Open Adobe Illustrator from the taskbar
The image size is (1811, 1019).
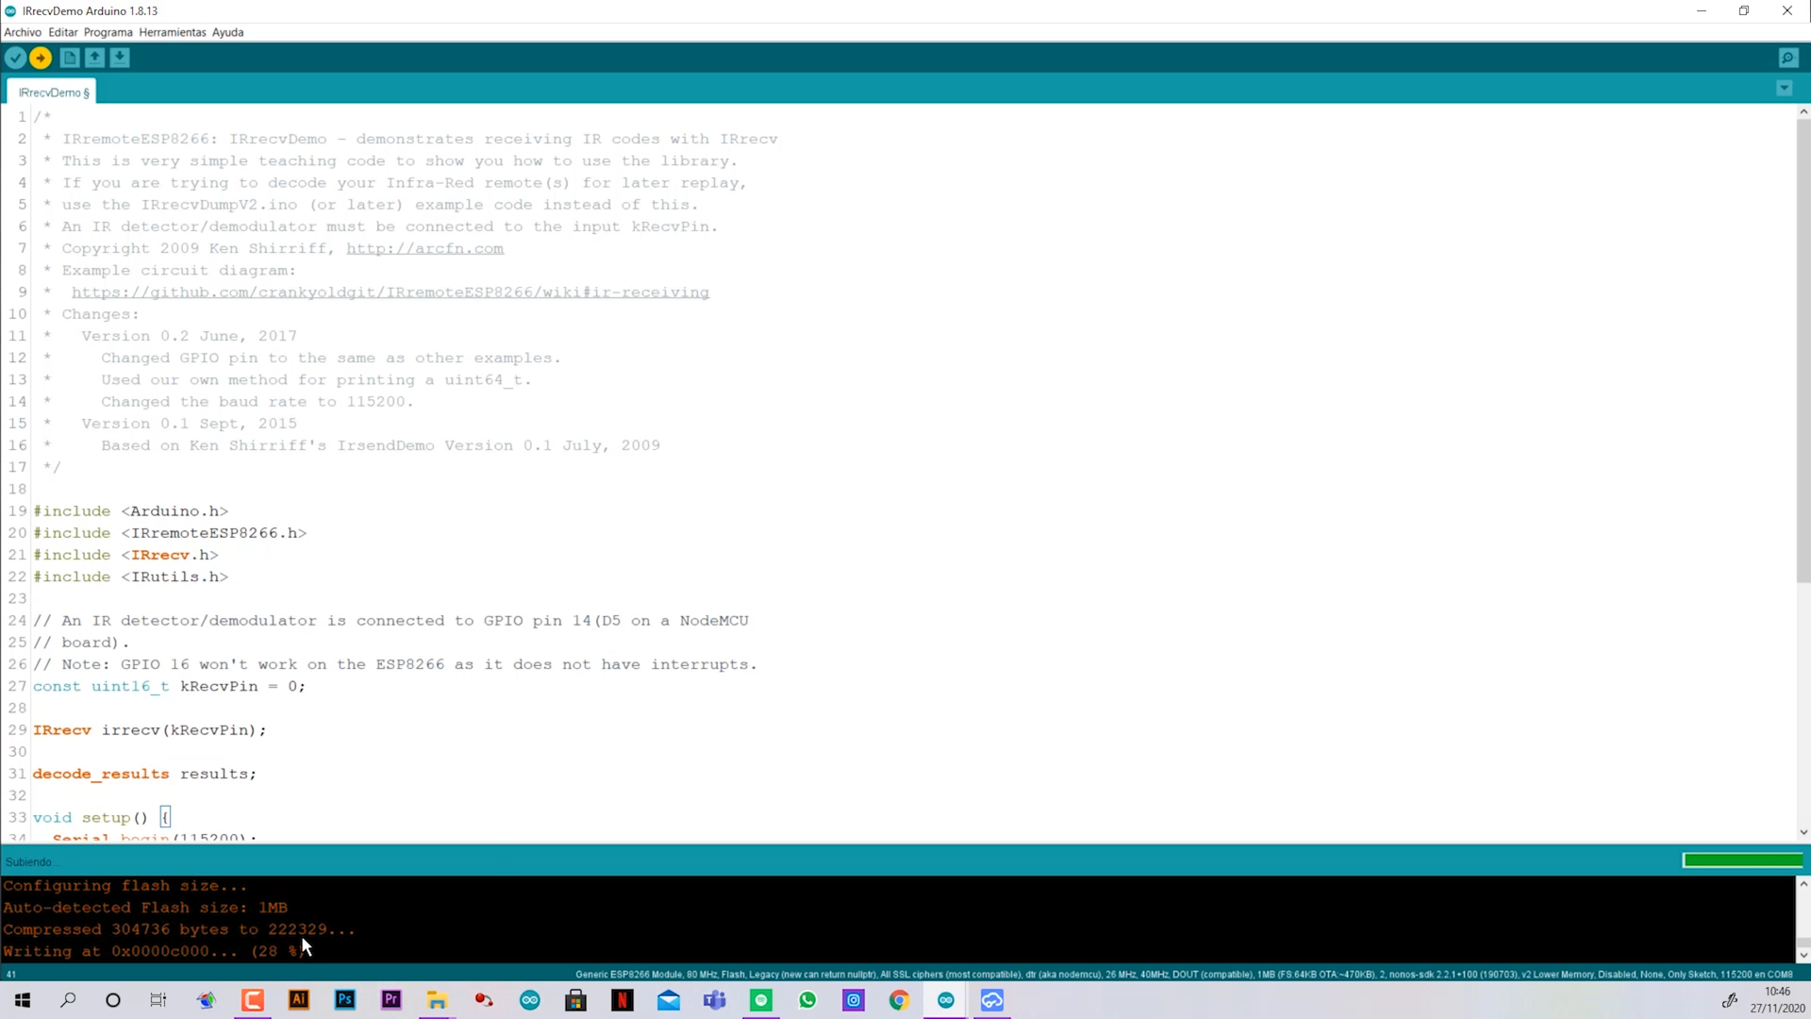(x=299, y=1000)
